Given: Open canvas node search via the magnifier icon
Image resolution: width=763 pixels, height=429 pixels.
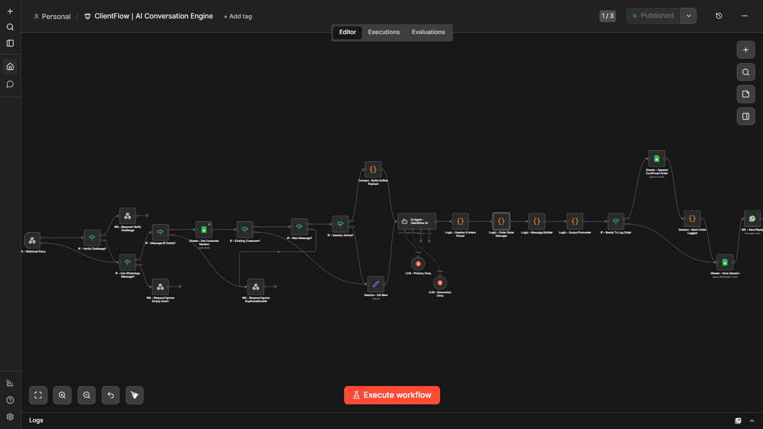Looking at the screenshot, I should (x=746, y=71).
